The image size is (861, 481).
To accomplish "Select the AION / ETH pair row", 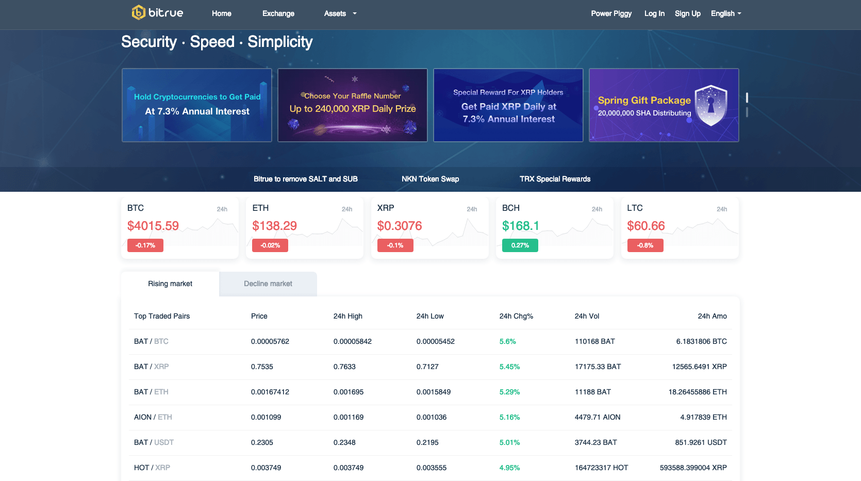I will tap(430, 417).
